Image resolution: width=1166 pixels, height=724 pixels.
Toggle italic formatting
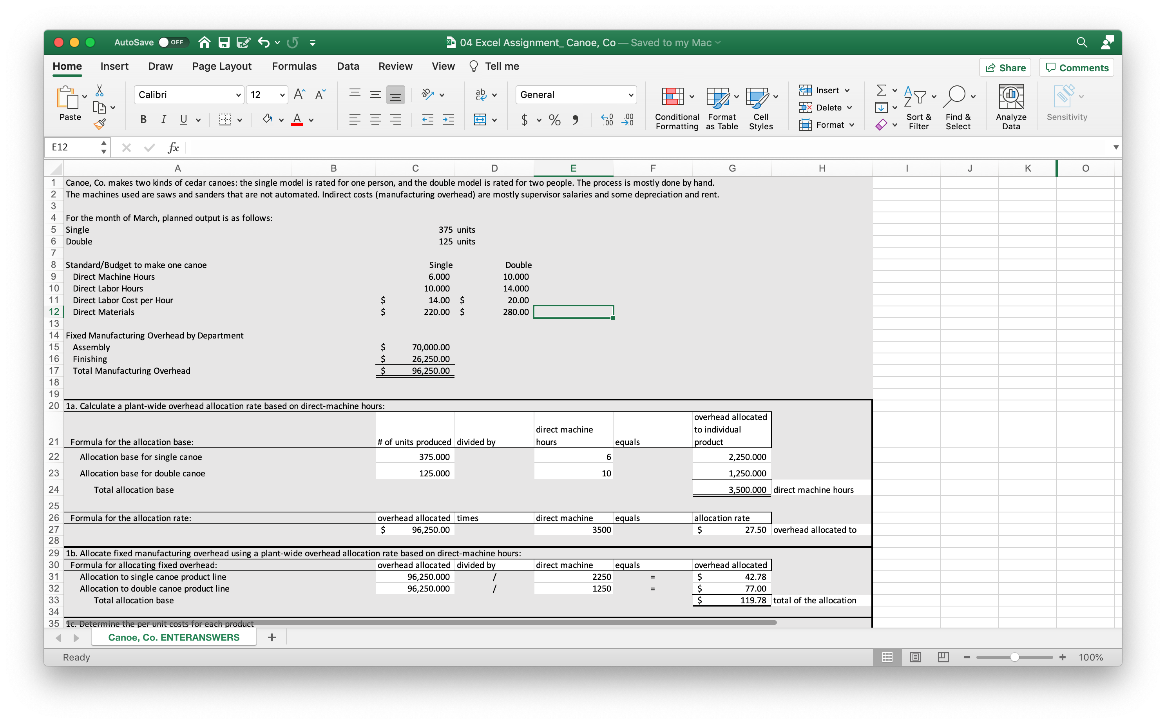163,120
